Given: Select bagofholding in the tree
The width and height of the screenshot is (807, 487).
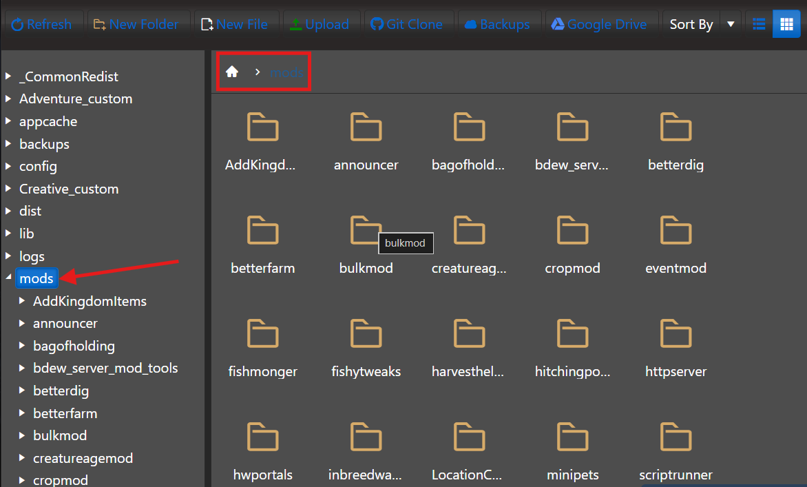Looking at the screenshot, I should pyautogui.click(x=74, y=345).
